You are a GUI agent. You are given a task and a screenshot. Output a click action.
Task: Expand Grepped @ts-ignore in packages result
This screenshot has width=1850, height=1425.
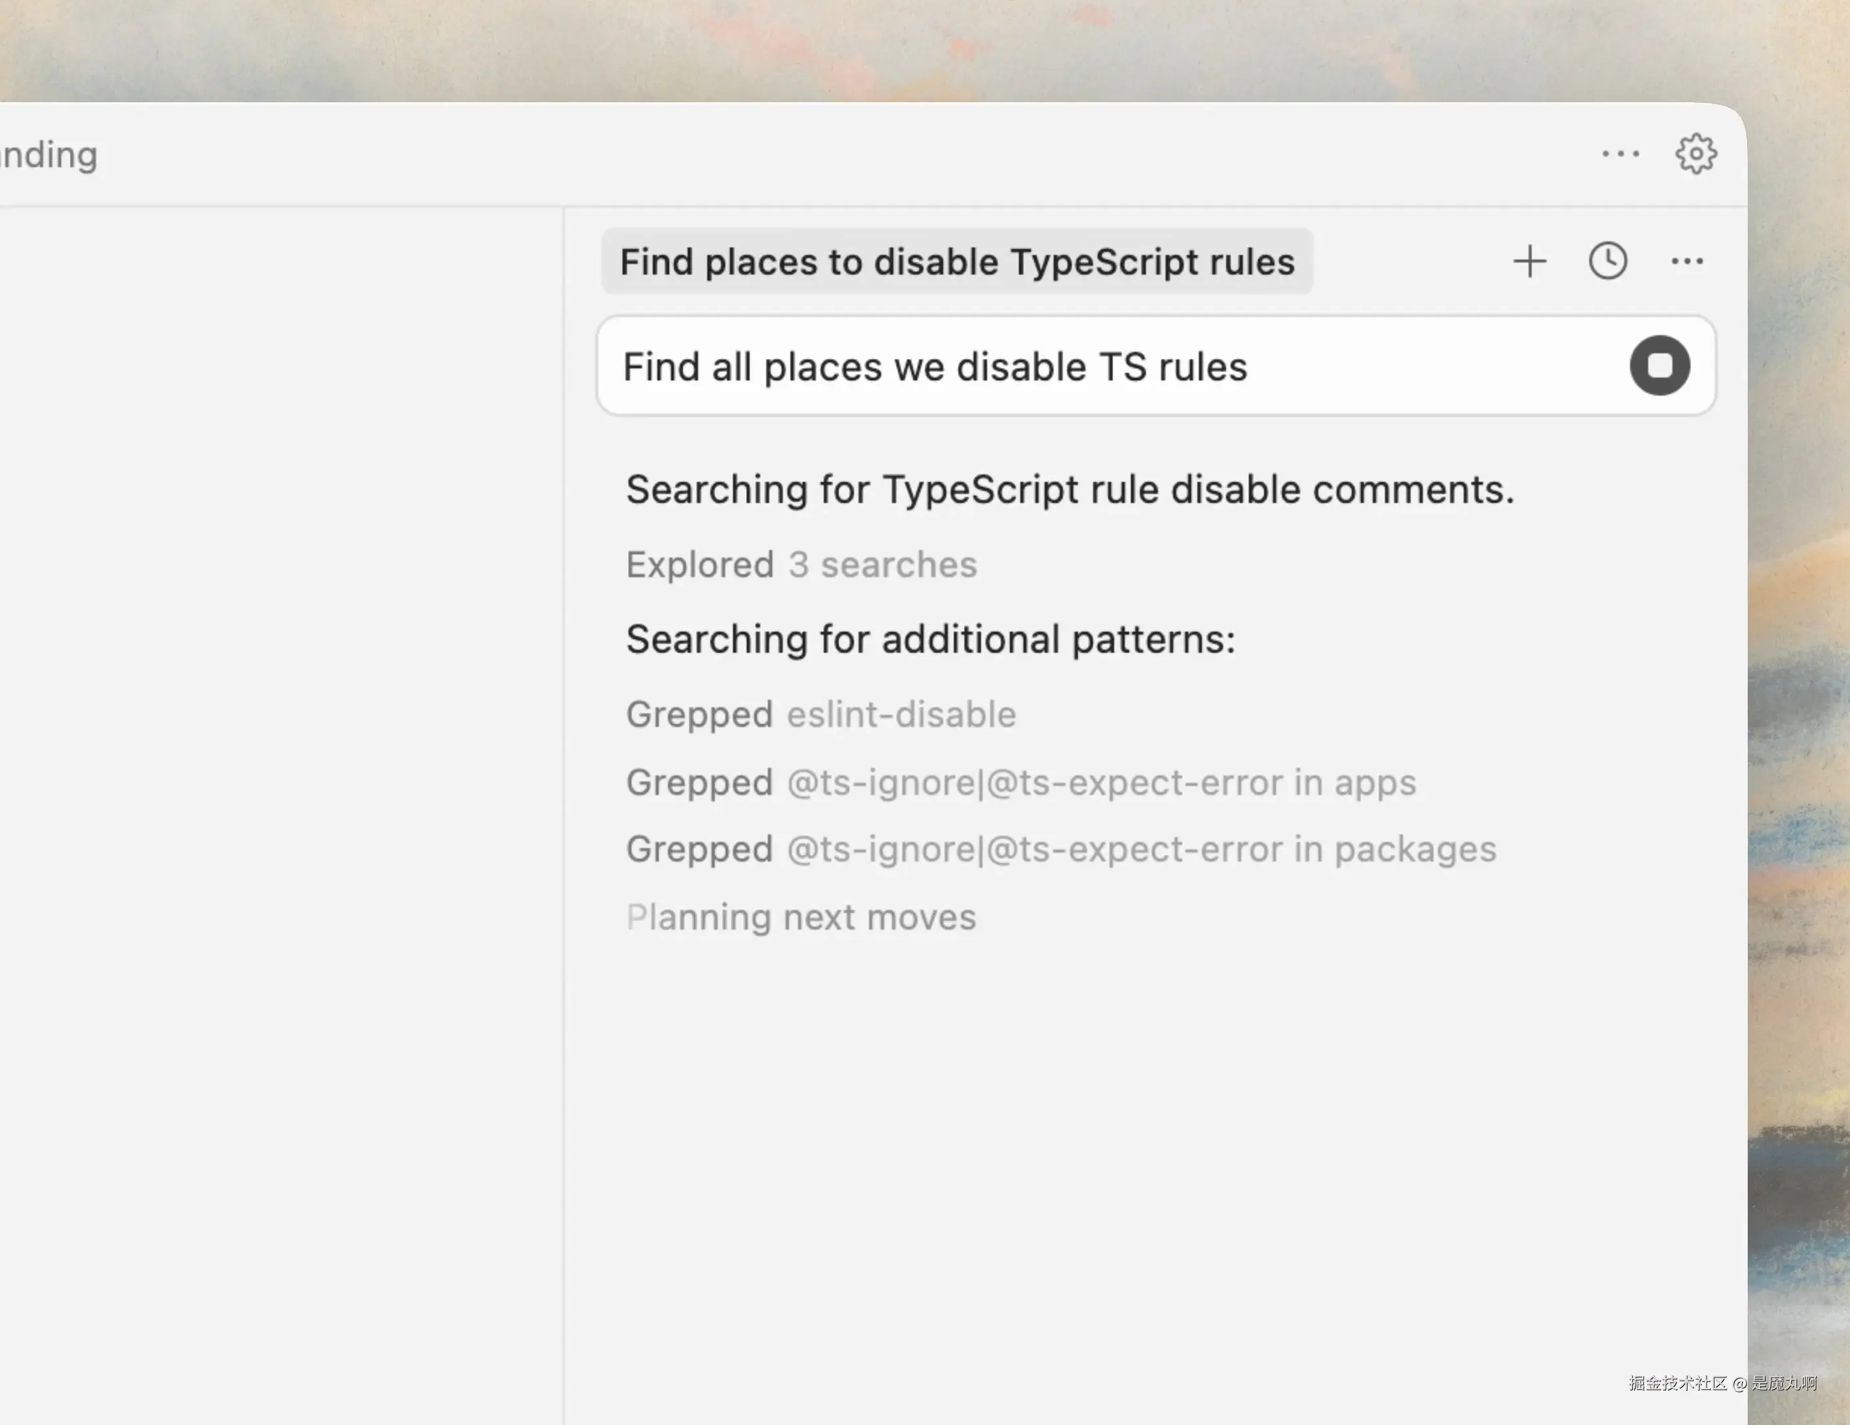point(1060,849)
